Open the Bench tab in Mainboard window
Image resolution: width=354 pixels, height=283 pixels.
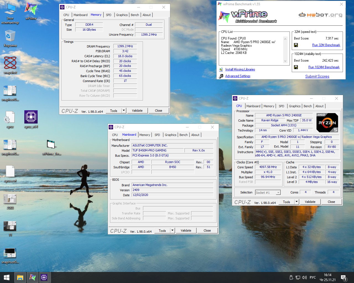[183, 135]
